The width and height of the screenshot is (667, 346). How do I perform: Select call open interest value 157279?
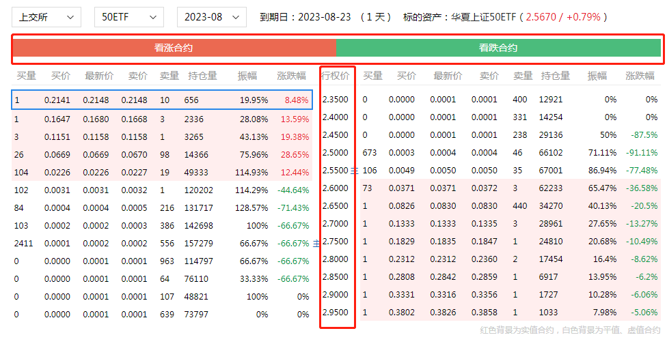pos(198,243)
